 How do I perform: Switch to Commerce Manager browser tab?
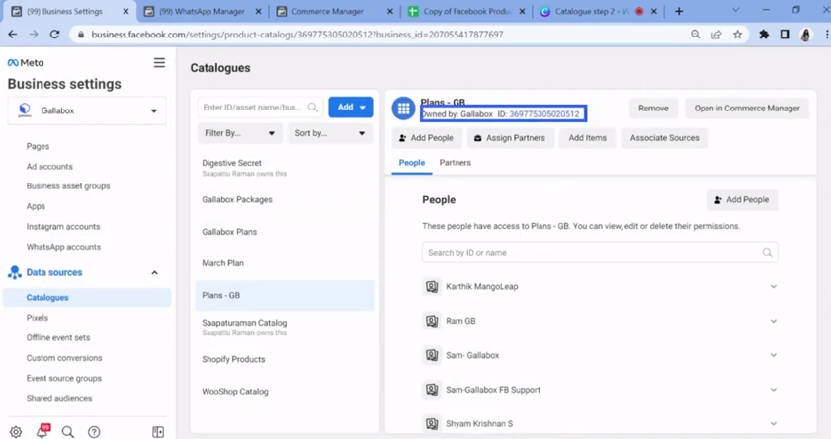pos(335,11)
